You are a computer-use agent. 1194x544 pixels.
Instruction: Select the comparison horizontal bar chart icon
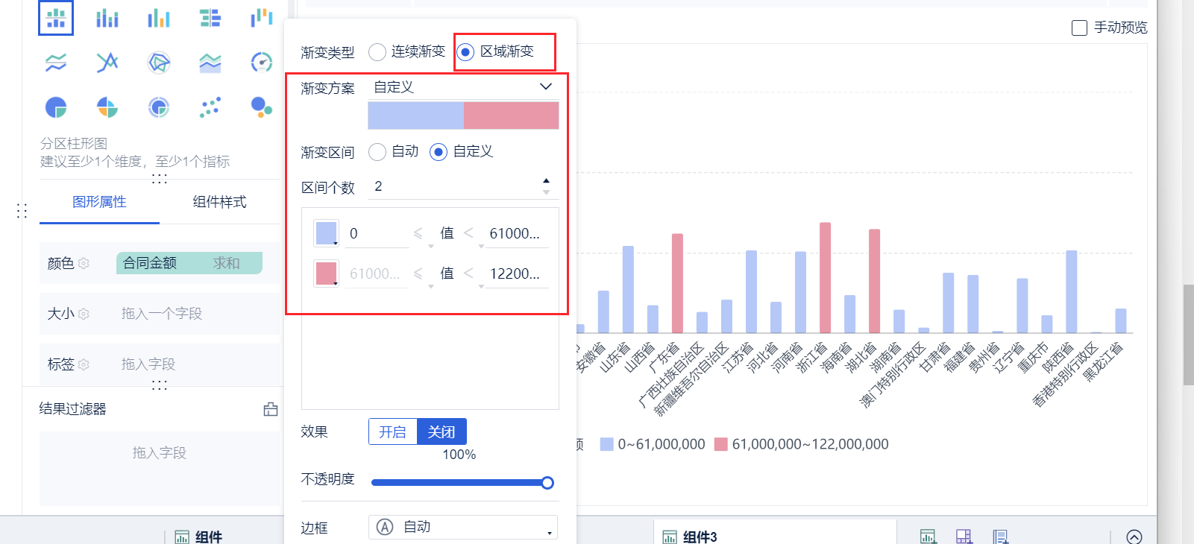pyautogui.click(x=210, y=18)
